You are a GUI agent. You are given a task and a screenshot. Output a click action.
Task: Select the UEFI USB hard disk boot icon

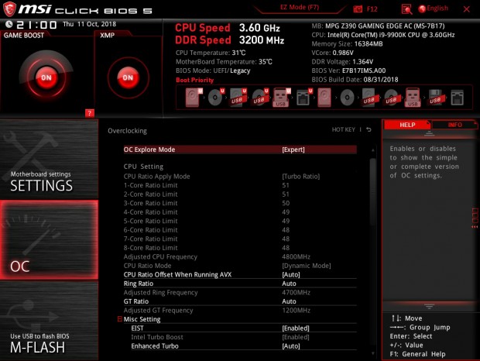[x=238, y=98]
